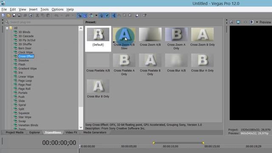Toggle Automatic Crossfades button

(x=85, y=15)
